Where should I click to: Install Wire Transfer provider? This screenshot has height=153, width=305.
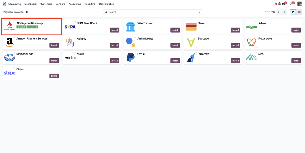point(175,30)
